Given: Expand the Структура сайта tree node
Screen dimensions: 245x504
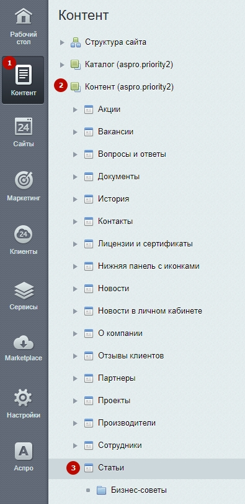Looking at the screenshot, I should [62, 42].
